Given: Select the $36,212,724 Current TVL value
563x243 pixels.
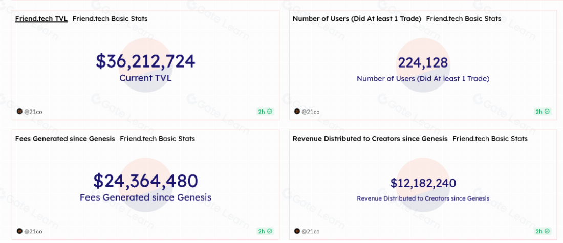Looking at the screenshot, I should (x=145, y=61).
